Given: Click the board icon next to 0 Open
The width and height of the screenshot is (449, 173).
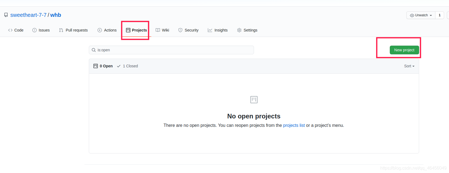Looking at the screenshot, I should (x=96, y=66).
